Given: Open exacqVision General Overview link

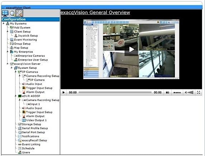Looking at the screenshot, I should click(95, 13).
